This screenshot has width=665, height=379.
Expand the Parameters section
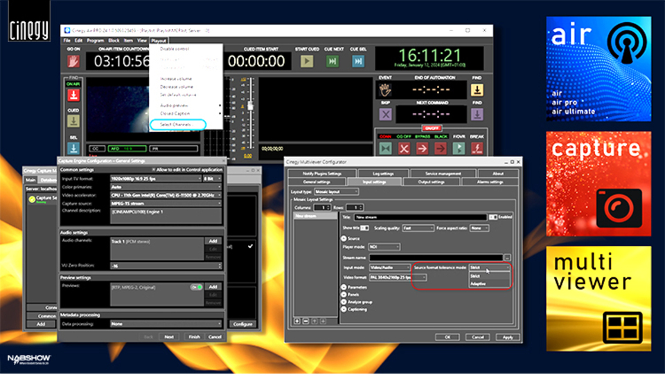pos(344,286)
